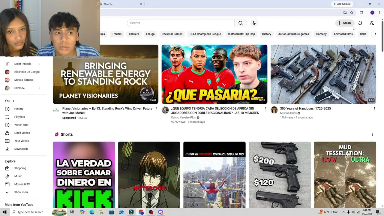This screenshot has height=216, width=384.
Task: Select the Rockstar Games chip
Action: (172, 34)
